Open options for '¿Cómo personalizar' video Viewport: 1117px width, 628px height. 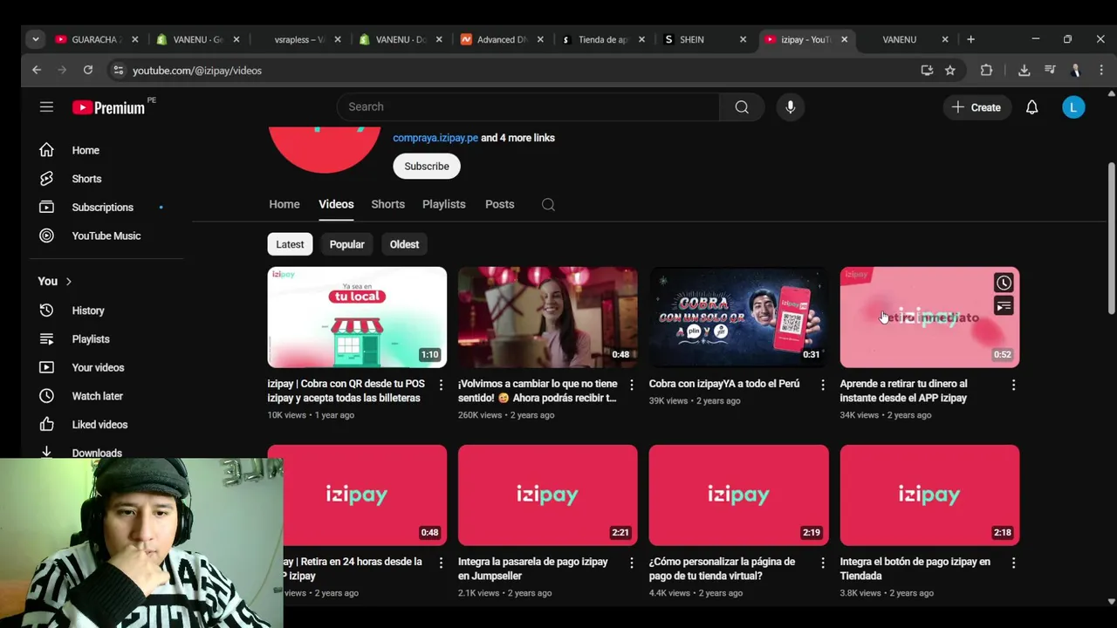(x=822, y=563)
